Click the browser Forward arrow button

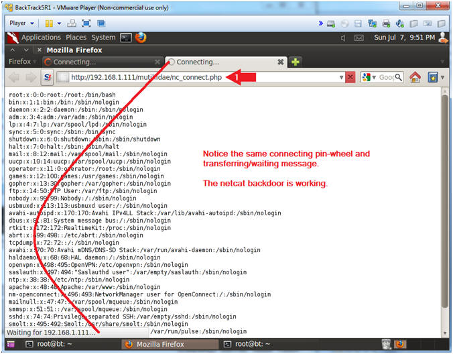tap(31, 78)
